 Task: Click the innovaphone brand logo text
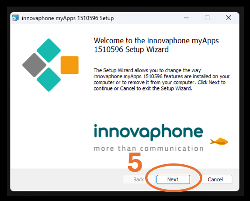(149, 132)
